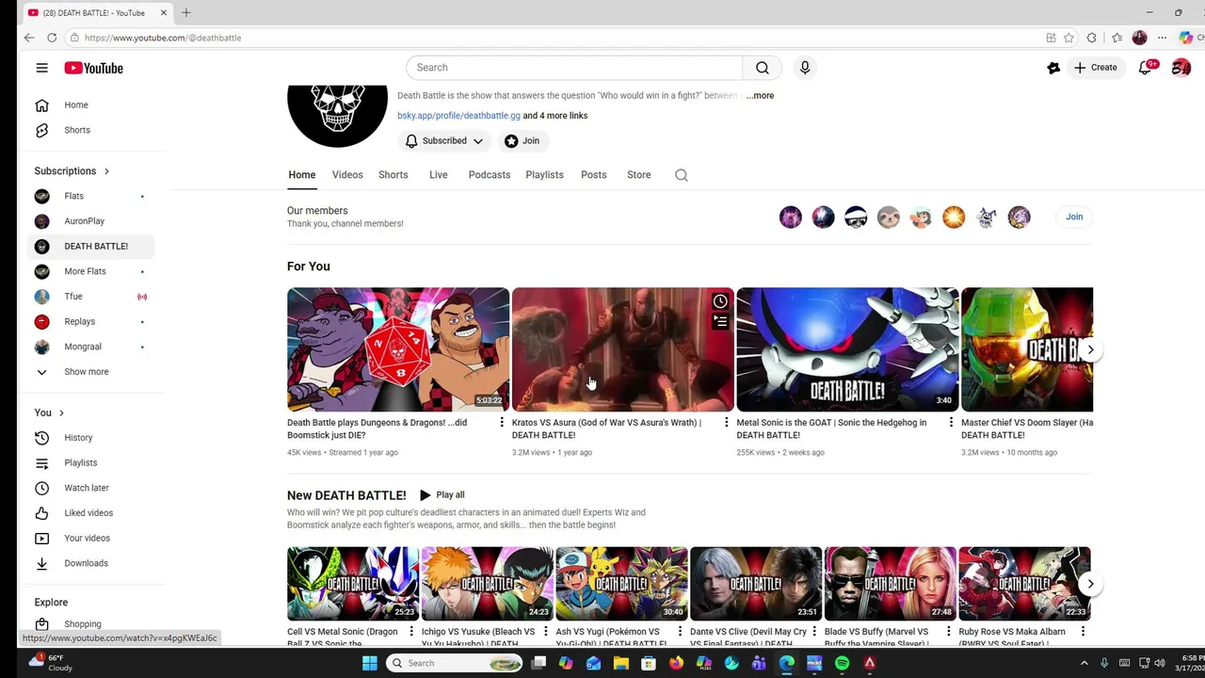The height and width of the screenshot is (678, 1205).
Task: Click the Create button
Action: [1096, 68]
